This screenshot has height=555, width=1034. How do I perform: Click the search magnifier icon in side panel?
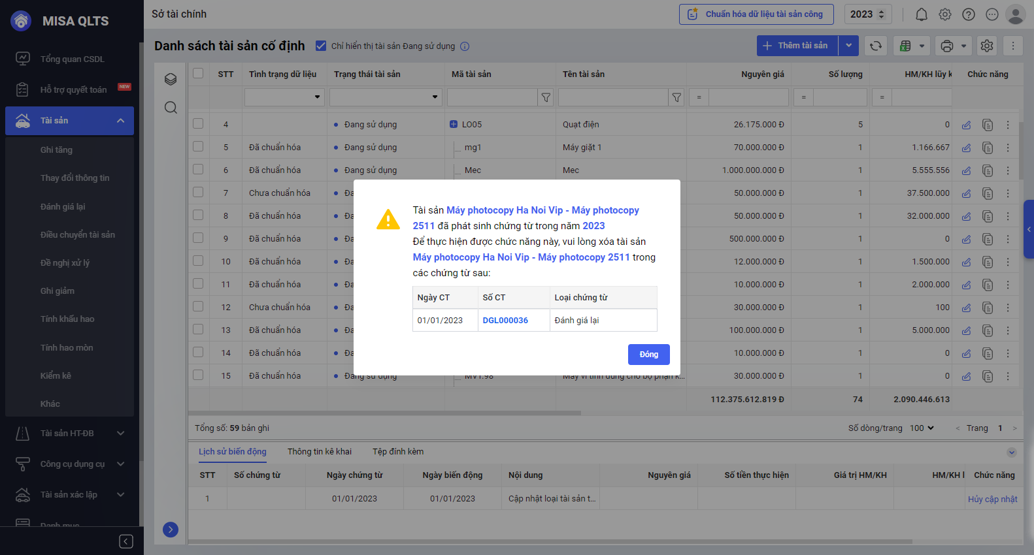171,108
